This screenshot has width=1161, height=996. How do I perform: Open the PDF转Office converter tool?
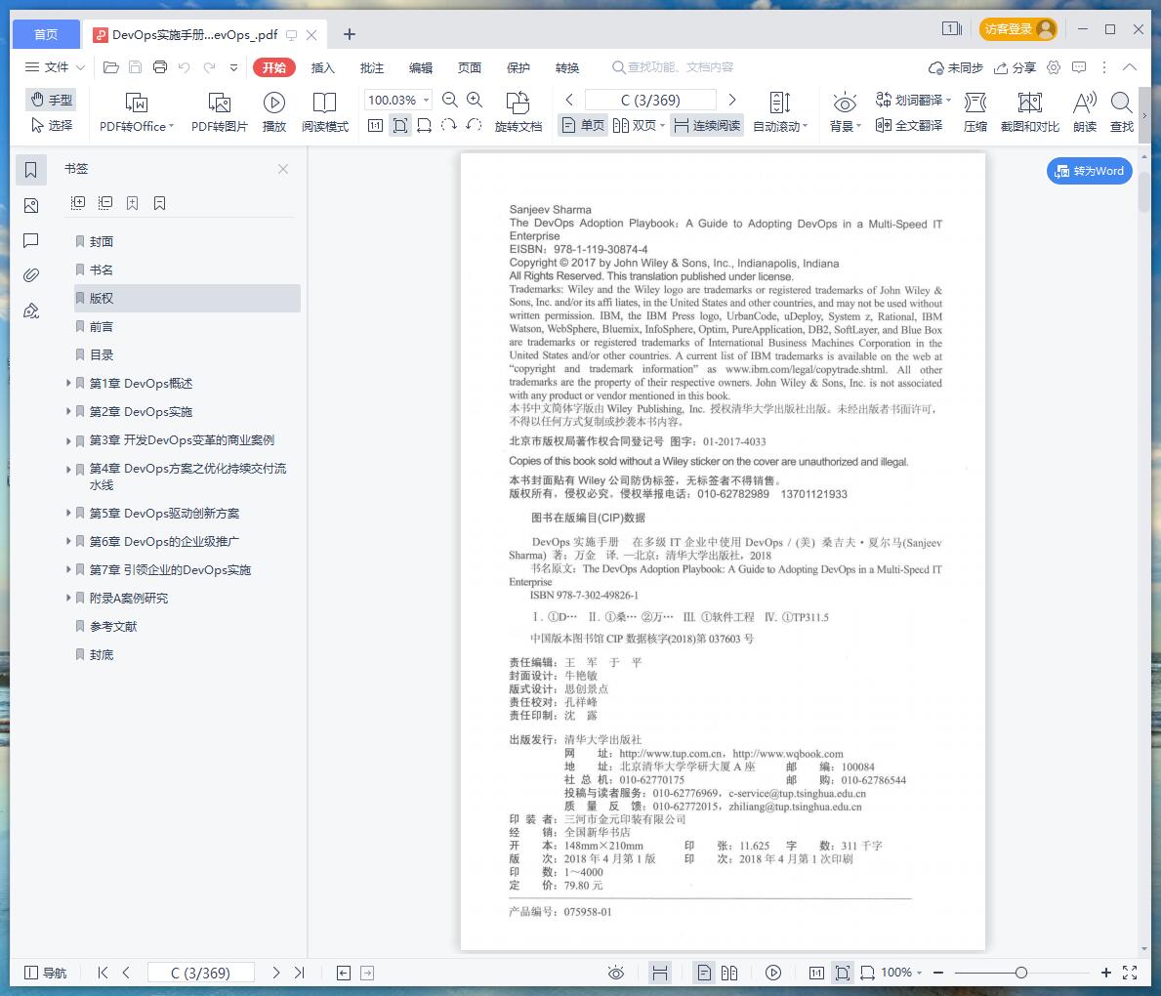[137, 112]
